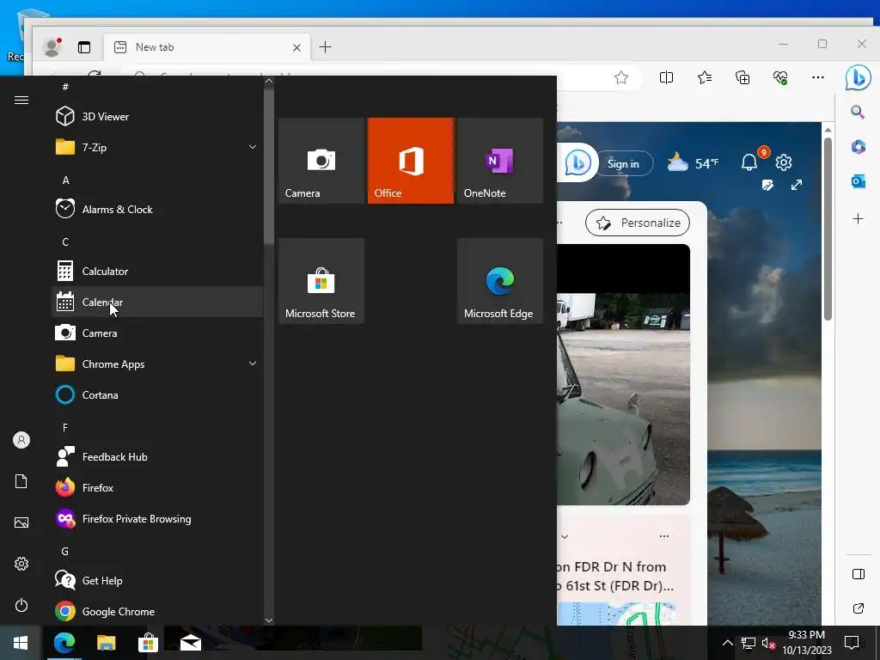Viewport: 880px width, 660px height.
Task: Click the Edge sidebar search icon
Action: pyautogui.click(x=858, y=113)
